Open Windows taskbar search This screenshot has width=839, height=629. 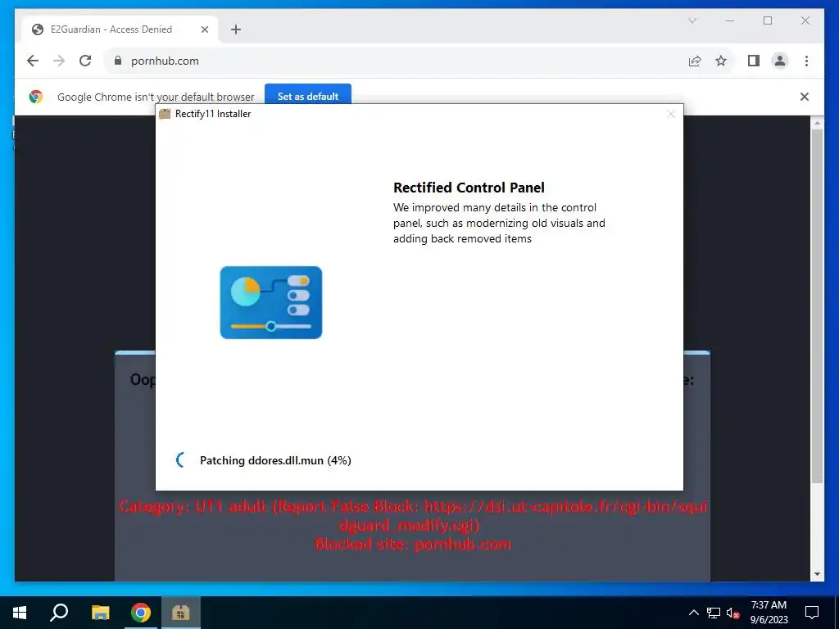[x=59, y=613]
